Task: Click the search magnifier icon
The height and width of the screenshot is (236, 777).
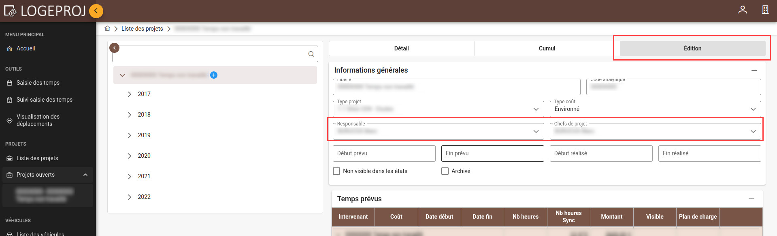Action: 311,54
